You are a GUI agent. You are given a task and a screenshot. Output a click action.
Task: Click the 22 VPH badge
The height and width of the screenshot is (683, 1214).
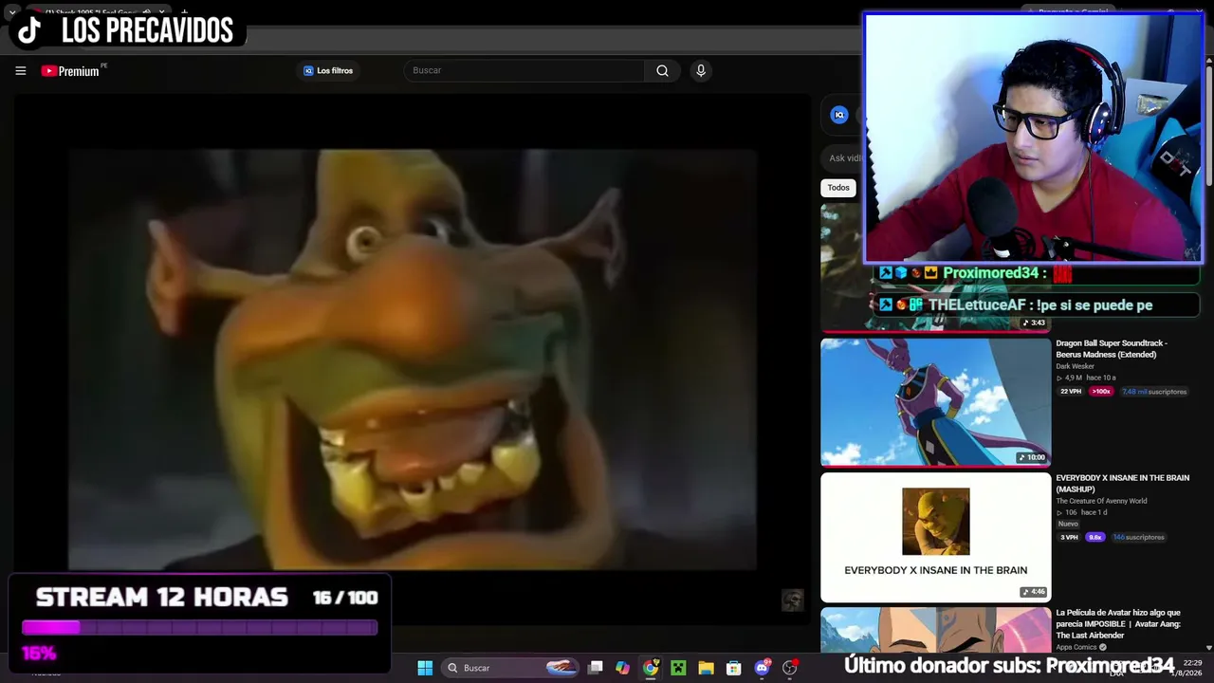1071,391
